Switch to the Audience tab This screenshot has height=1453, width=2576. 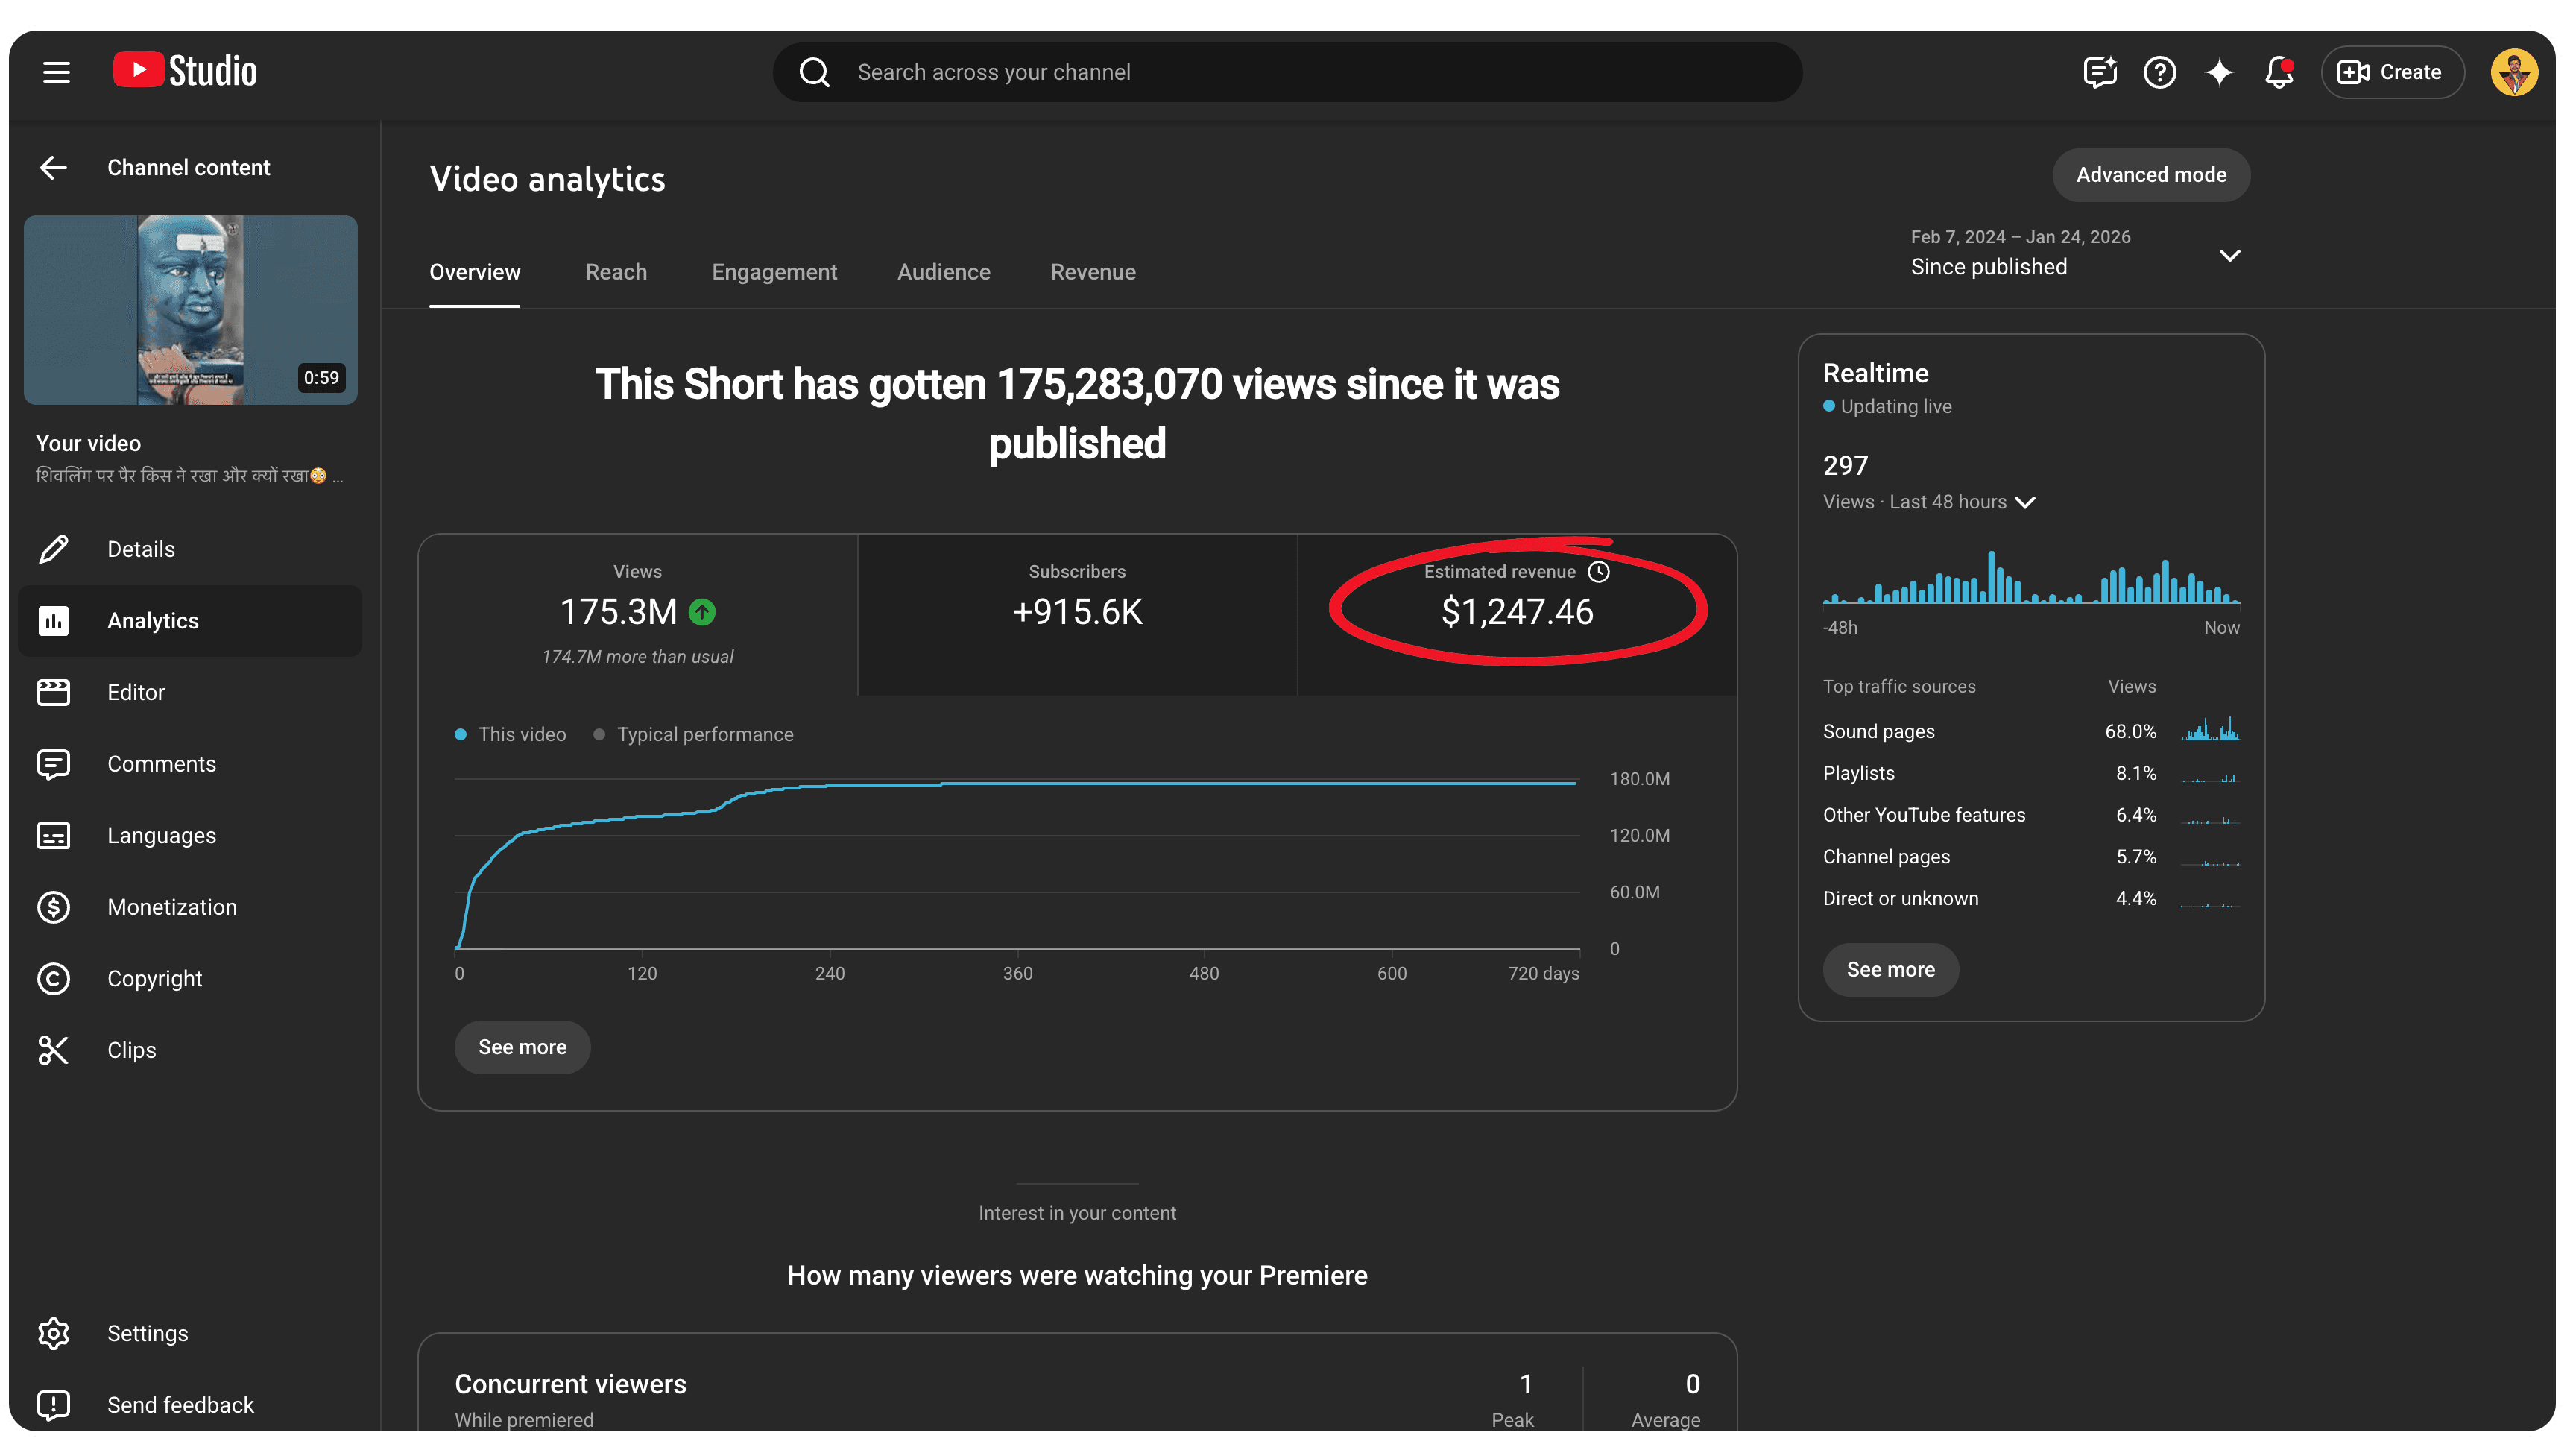(943, 272)
